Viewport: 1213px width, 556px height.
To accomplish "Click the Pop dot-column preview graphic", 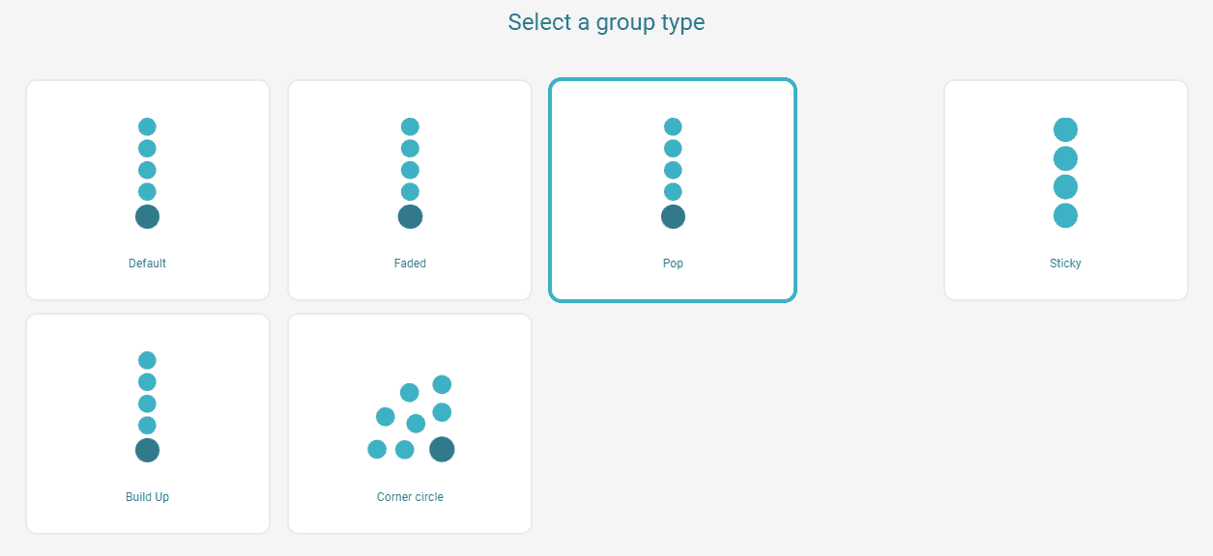I will click(673, 170).
